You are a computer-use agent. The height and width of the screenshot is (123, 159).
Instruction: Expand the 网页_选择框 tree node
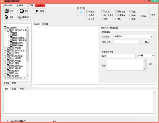5,58
